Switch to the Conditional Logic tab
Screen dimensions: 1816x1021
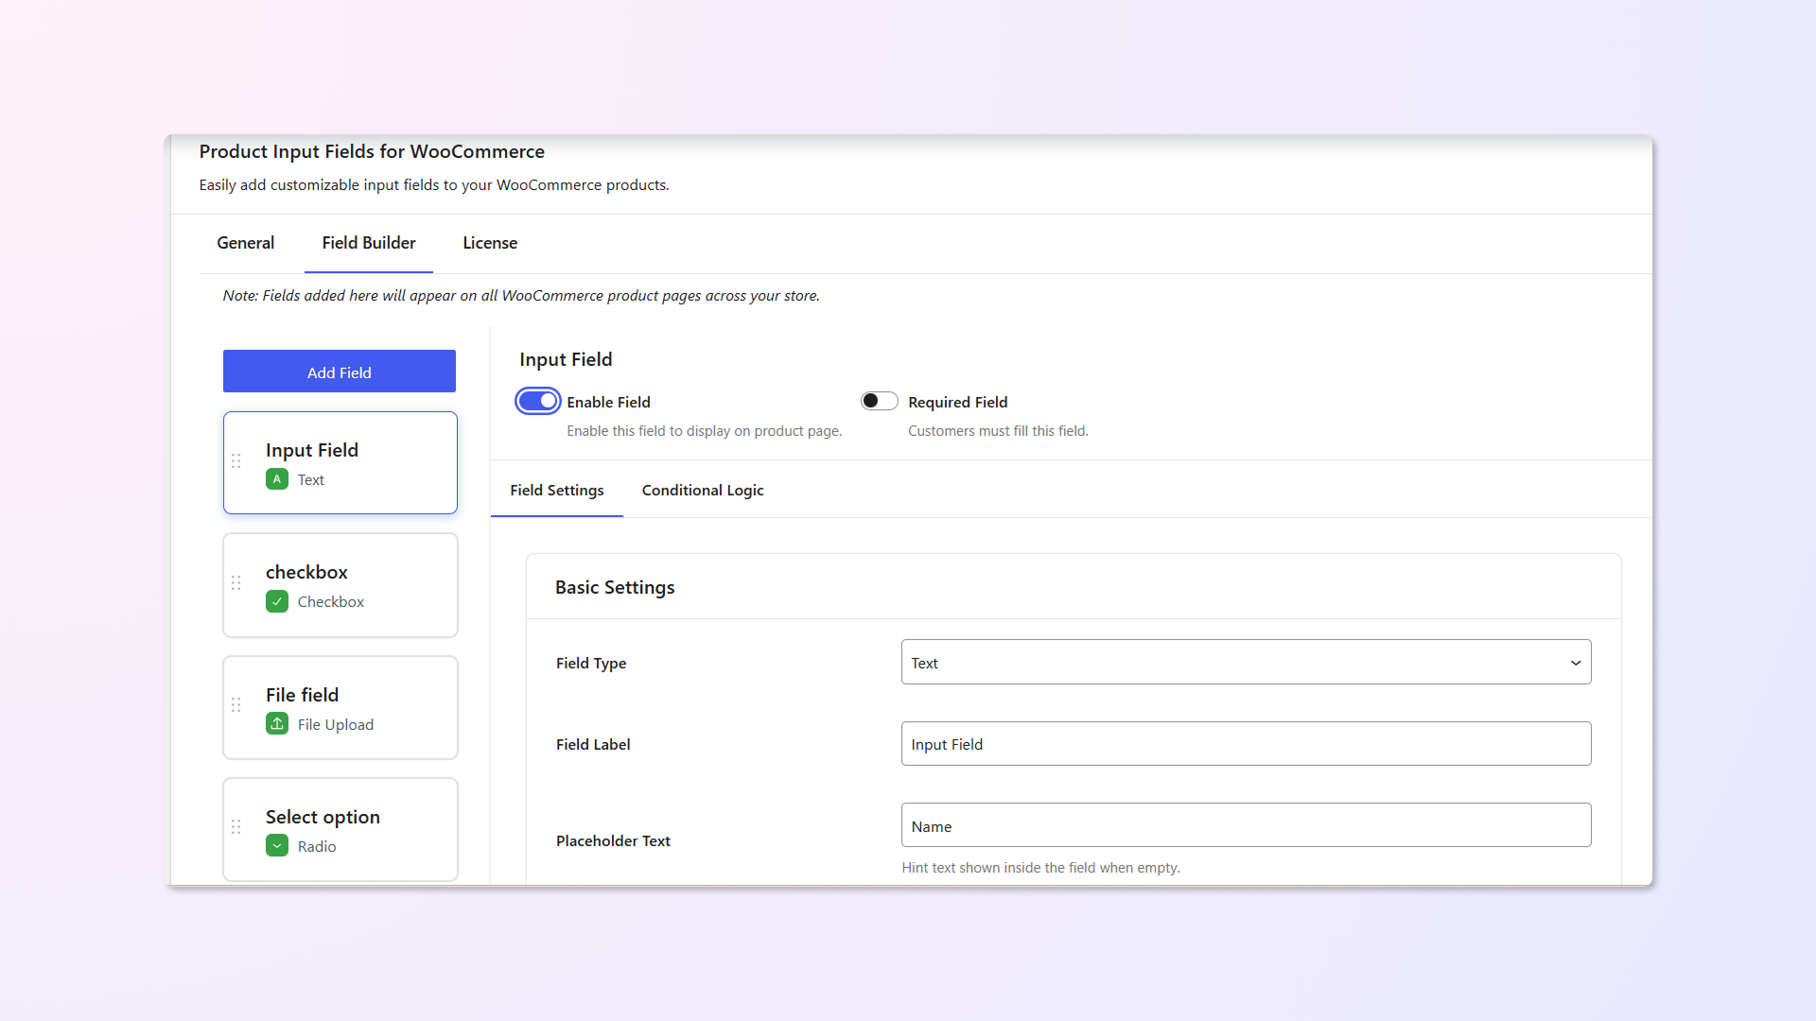coord(703,491)
